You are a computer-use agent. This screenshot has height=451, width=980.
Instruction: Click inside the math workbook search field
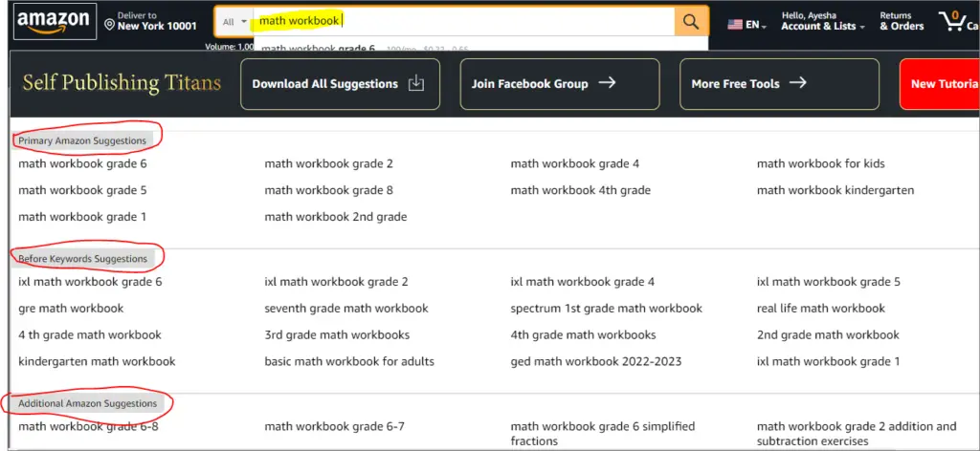pos(464,21)
